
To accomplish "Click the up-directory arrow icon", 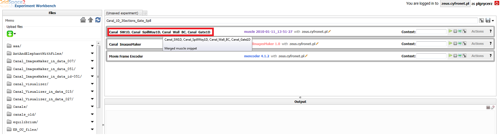I will [x=90, y=20].
